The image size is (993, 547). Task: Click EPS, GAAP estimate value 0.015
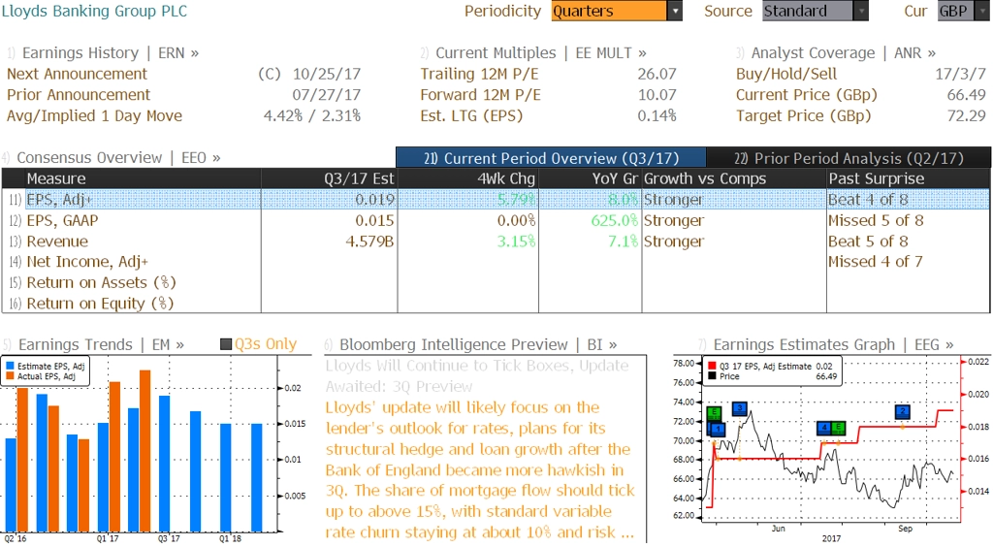374,220
